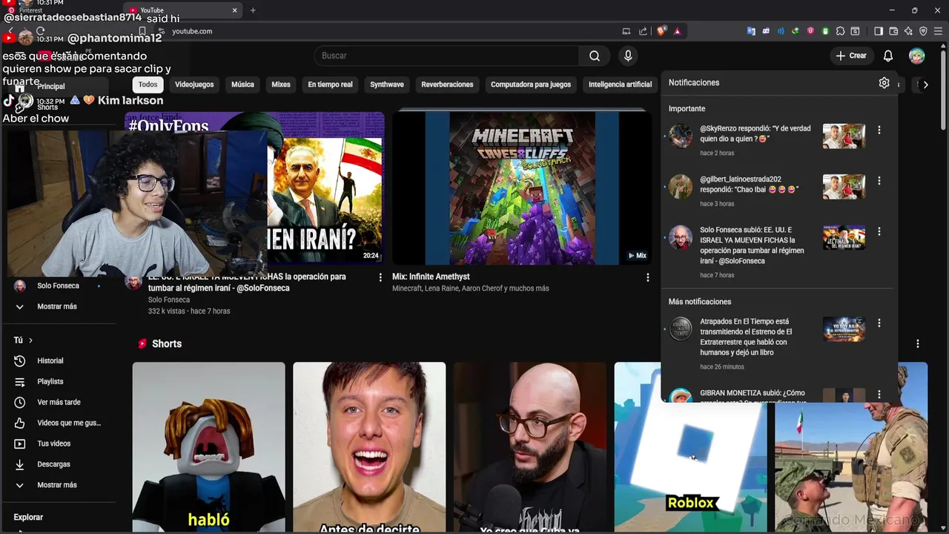Bookmark this page icon
949x534 pixels.
[x=142, y=31]
